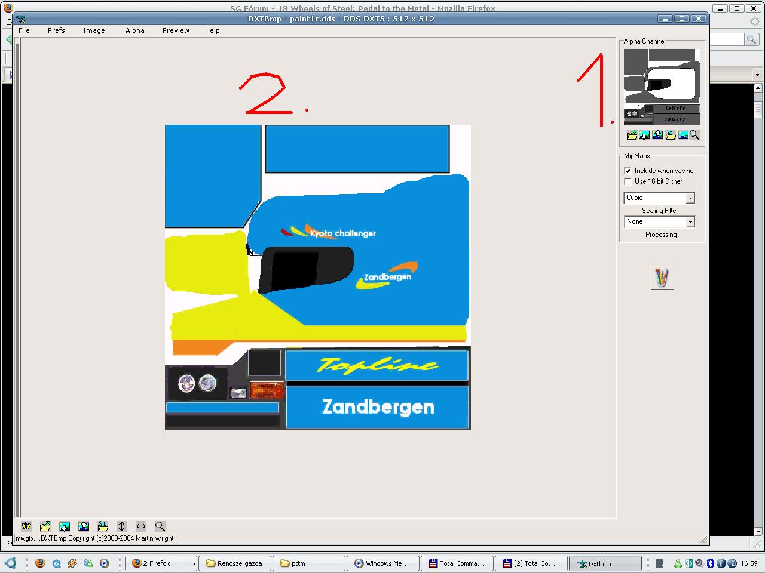Click the magnifier icon in bottom toolbar
This screenshot has height=573, width=765.
160,526
